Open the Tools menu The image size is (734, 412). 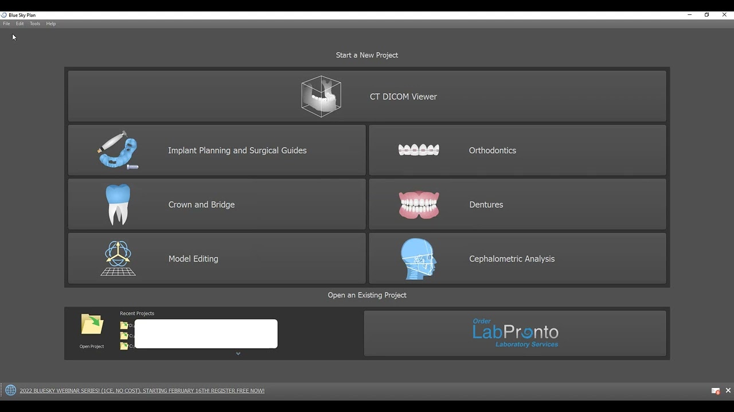(35, 23)
